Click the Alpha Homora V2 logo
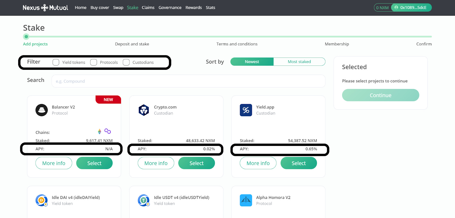The width and height of the screenshot is (455, 218). pyautogui.click(x=246, y=200)
